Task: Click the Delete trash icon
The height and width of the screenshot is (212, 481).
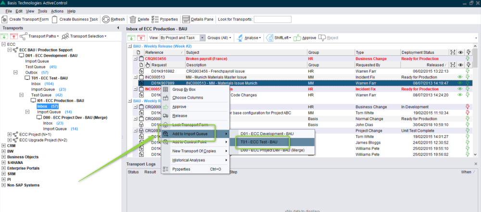Action: point(133,19)
